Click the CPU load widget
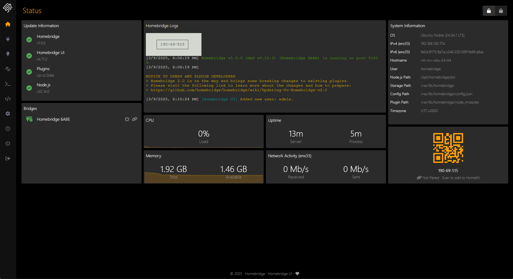513x279 pixels. (204, 131)
